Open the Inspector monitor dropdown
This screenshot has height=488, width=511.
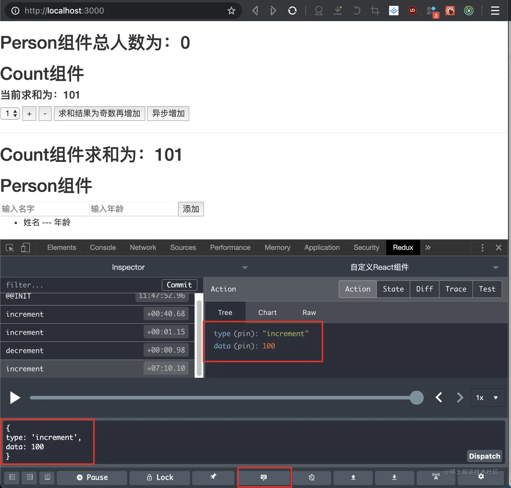pyautogui.click(x=128, y=267)
